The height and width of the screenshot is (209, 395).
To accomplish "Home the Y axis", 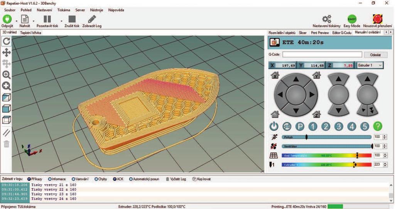I will point(316,75).
